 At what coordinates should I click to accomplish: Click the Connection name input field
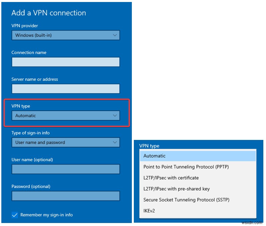point(66,62)
